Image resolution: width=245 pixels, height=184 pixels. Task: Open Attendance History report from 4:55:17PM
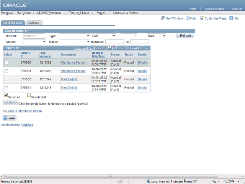(73, 71)
